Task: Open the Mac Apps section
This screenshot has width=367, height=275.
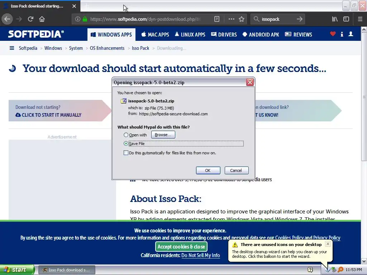Action: tap(155, 35)
